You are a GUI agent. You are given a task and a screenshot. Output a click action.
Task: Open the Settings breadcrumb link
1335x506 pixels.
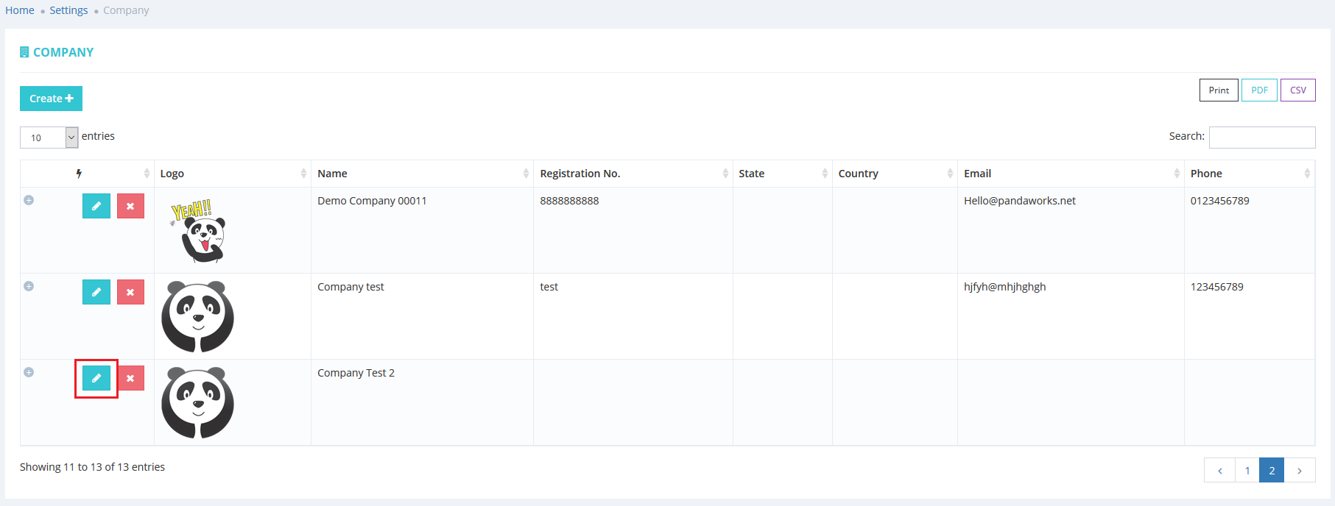click(x=68, y=10)
